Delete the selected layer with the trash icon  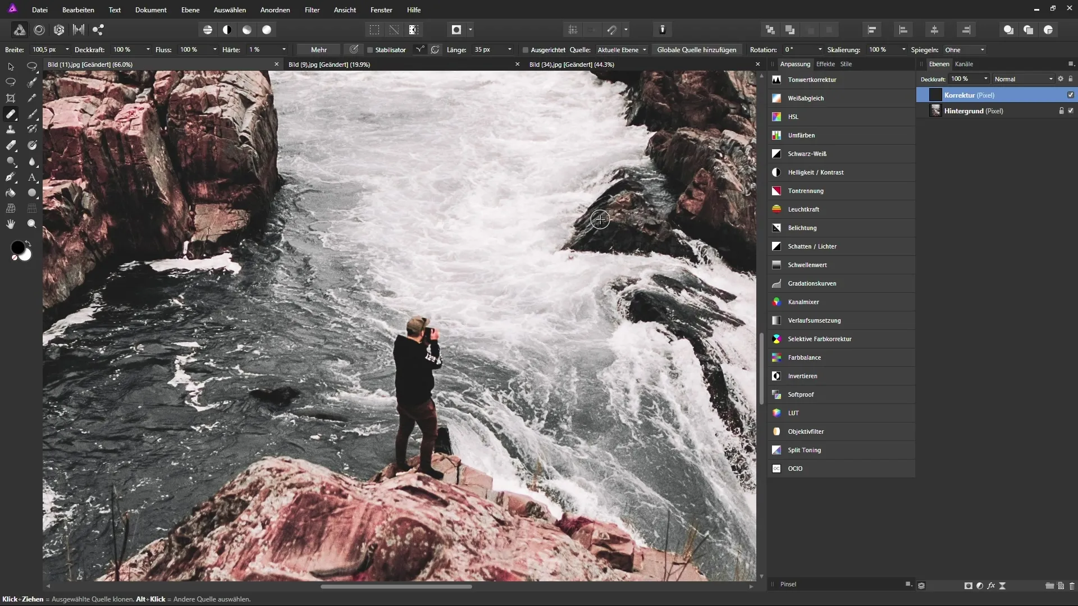pos(1072,586)
